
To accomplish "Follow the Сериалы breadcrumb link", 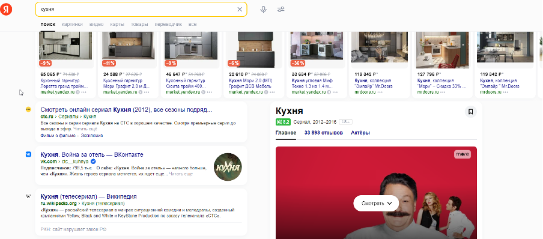I will pyautogui.click(x=69, y=116).
